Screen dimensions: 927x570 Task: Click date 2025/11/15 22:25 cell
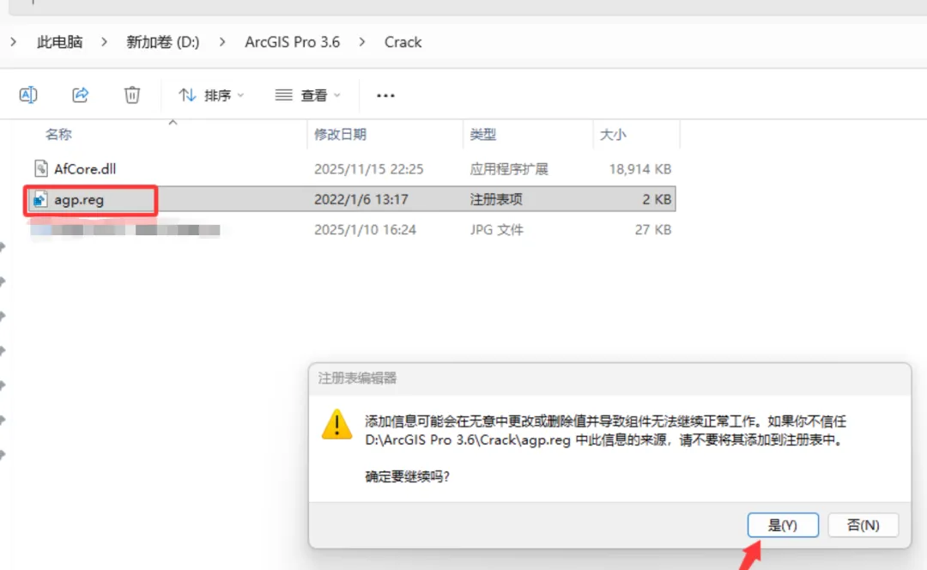coord(369,168)
